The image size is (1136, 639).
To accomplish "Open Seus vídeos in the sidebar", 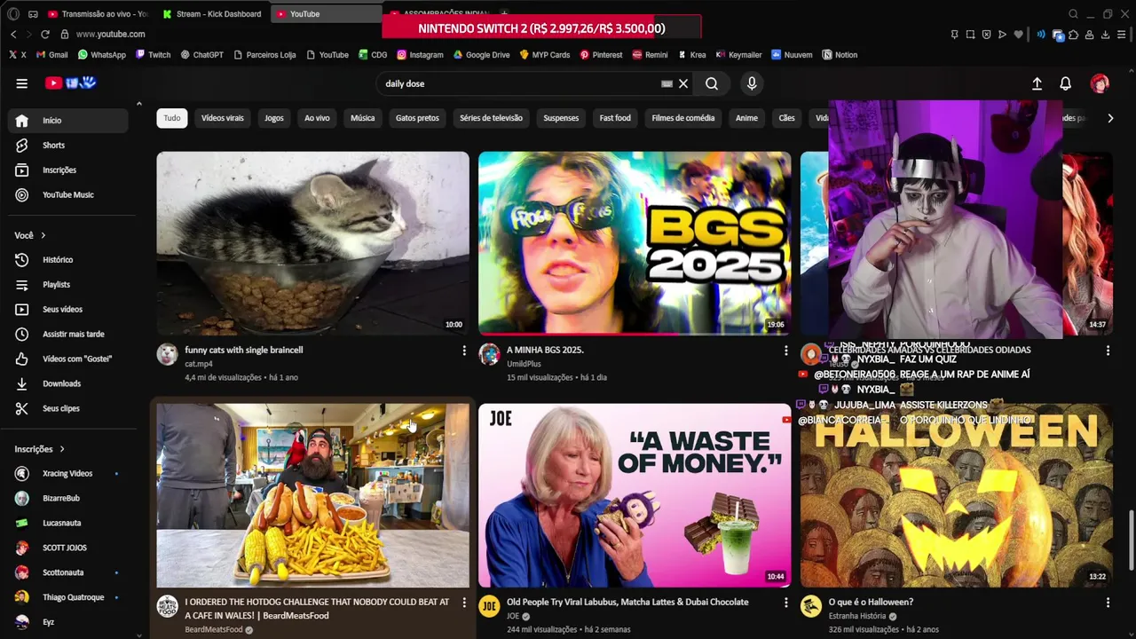I will point(67,310).
